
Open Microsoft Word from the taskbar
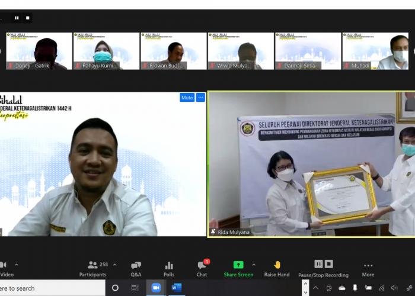click(176, 288)
